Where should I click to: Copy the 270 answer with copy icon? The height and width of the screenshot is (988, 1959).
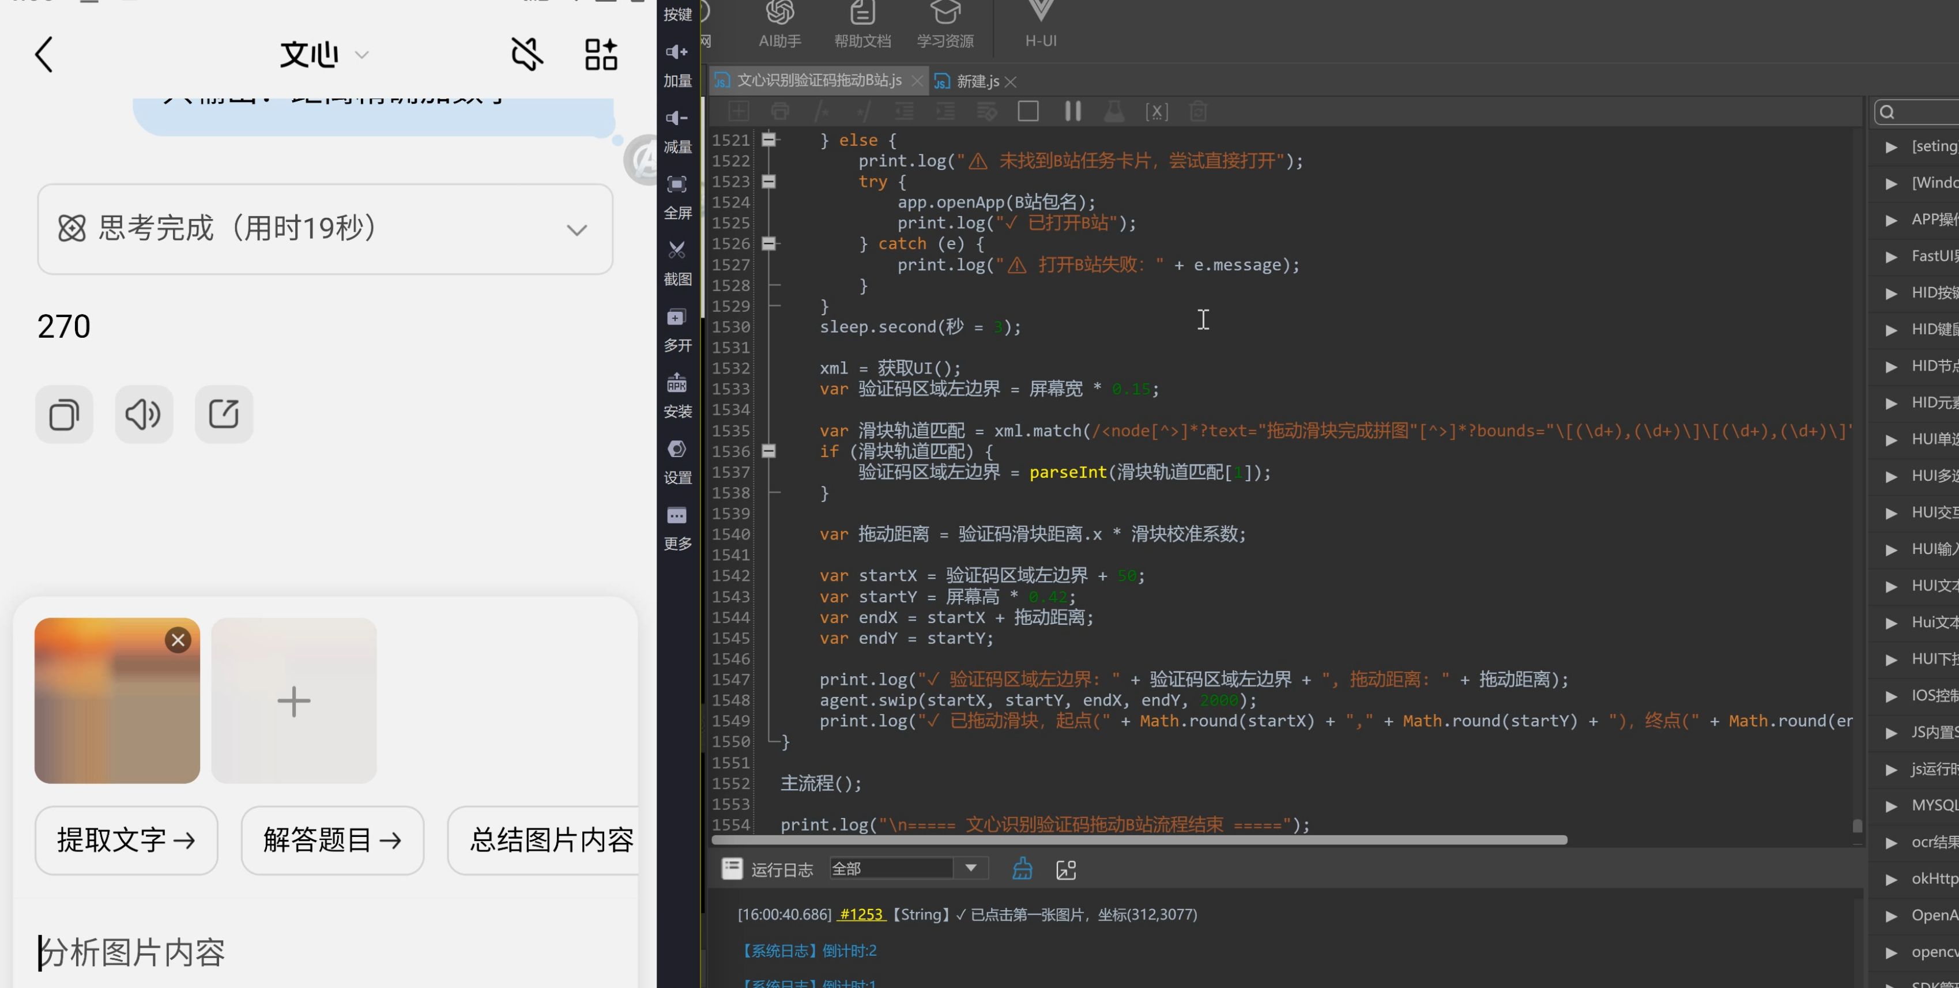[64, 414]
